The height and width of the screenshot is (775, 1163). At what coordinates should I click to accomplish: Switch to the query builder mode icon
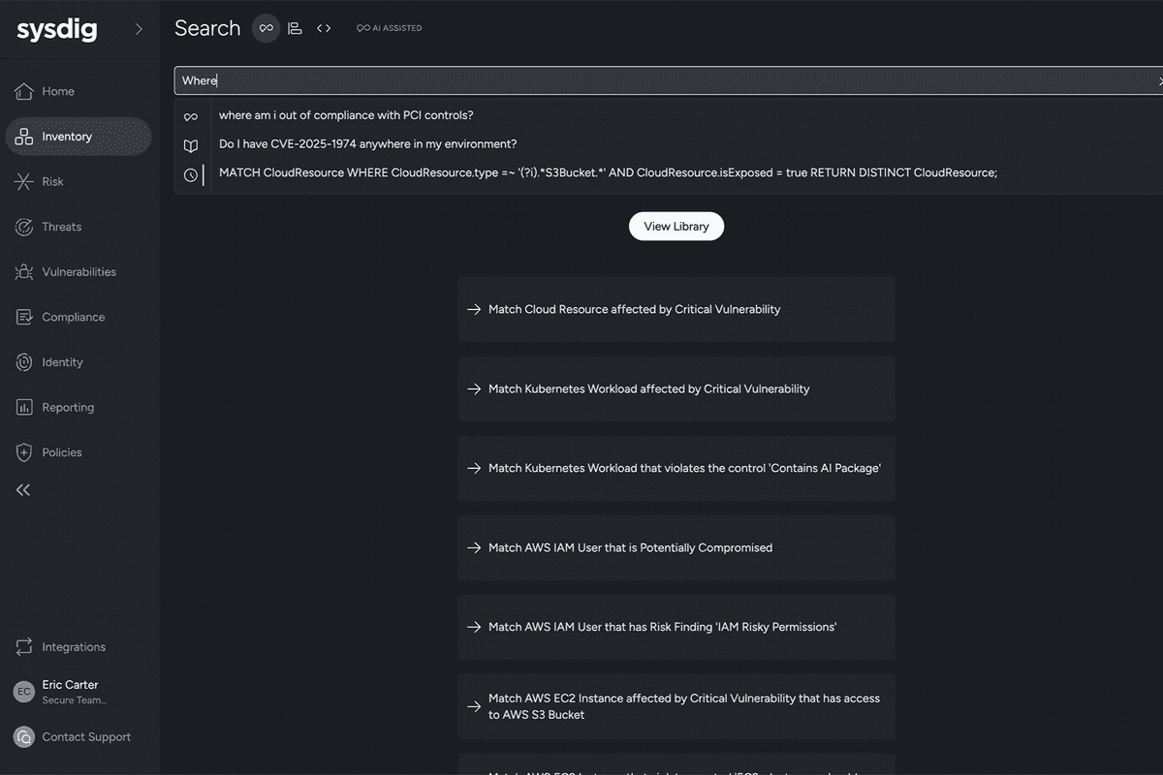coord(295,28)
